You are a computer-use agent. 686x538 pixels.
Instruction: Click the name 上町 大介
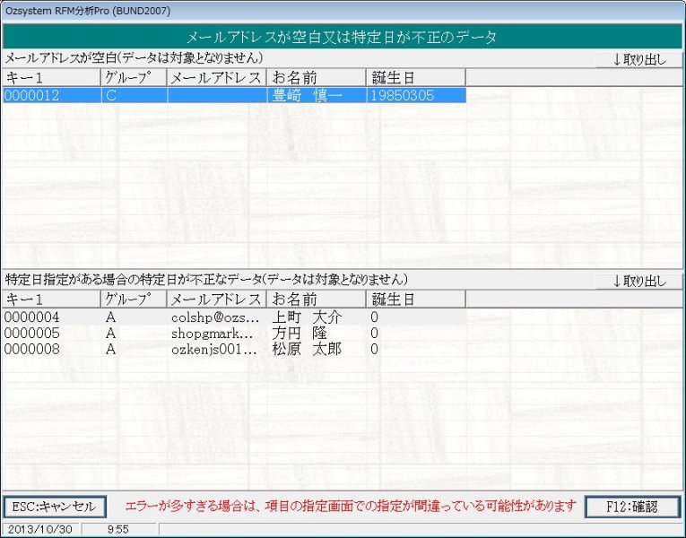(x=307, y=317)
